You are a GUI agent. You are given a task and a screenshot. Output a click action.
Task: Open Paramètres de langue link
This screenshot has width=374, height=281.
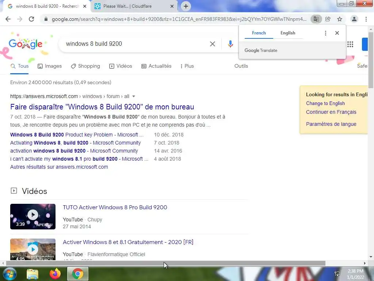point(331,124)
